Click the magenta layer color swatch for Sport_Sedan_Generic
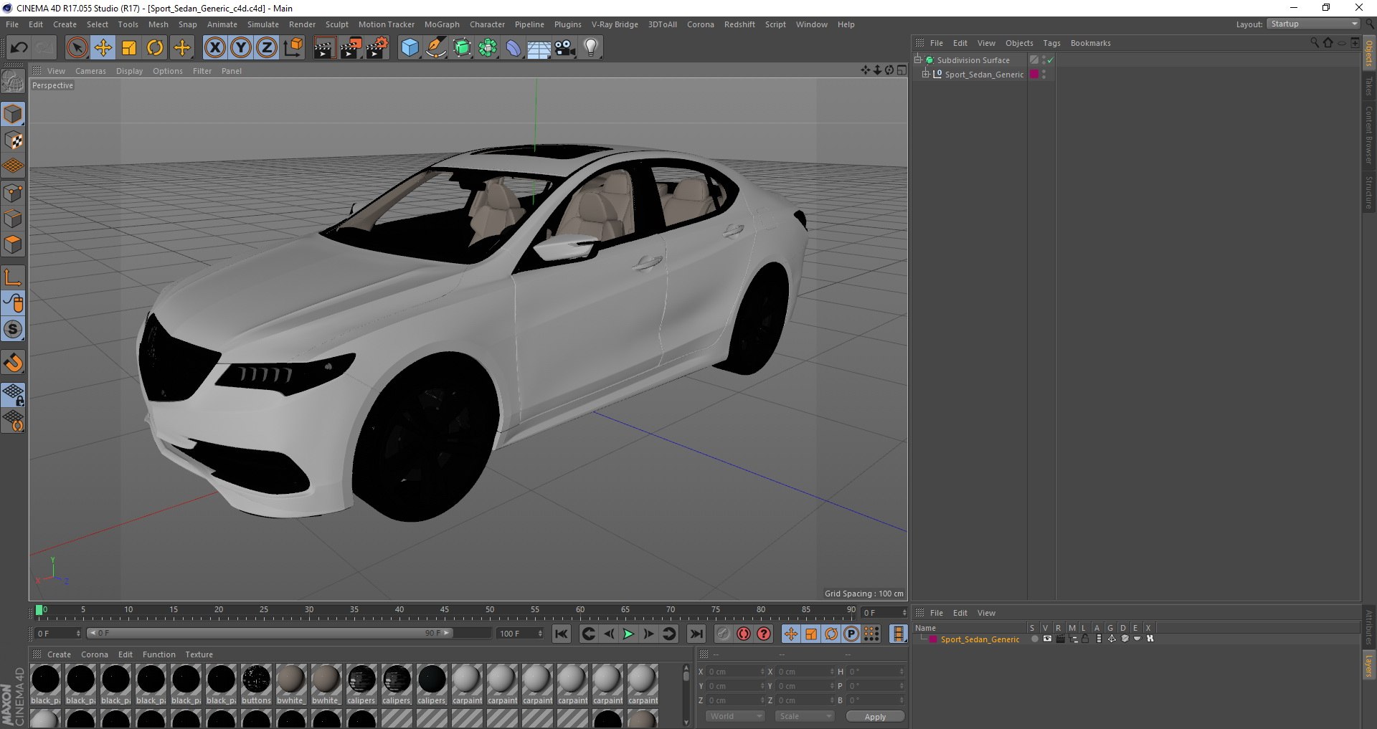 (932, 639)
